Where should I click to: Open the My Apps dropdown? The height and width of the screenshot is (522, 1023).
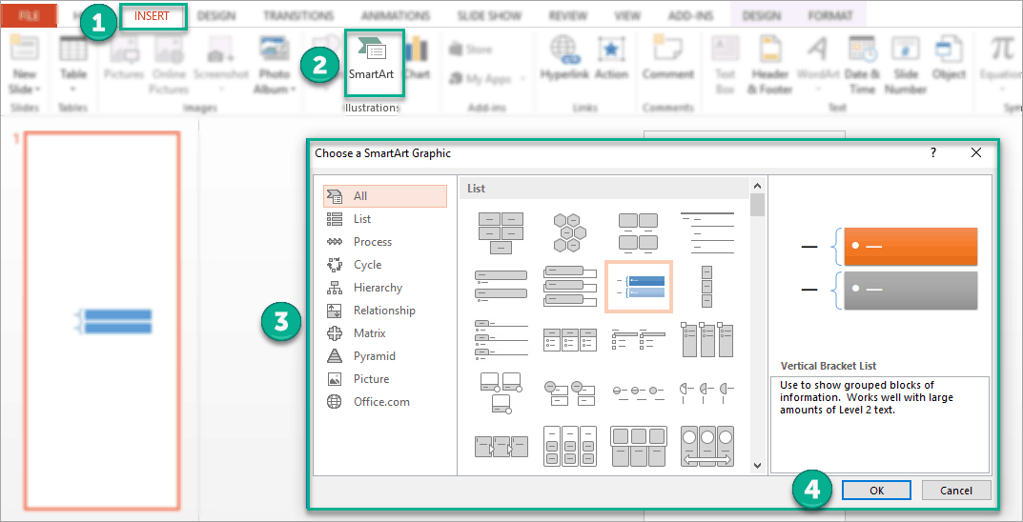point(523,79)
